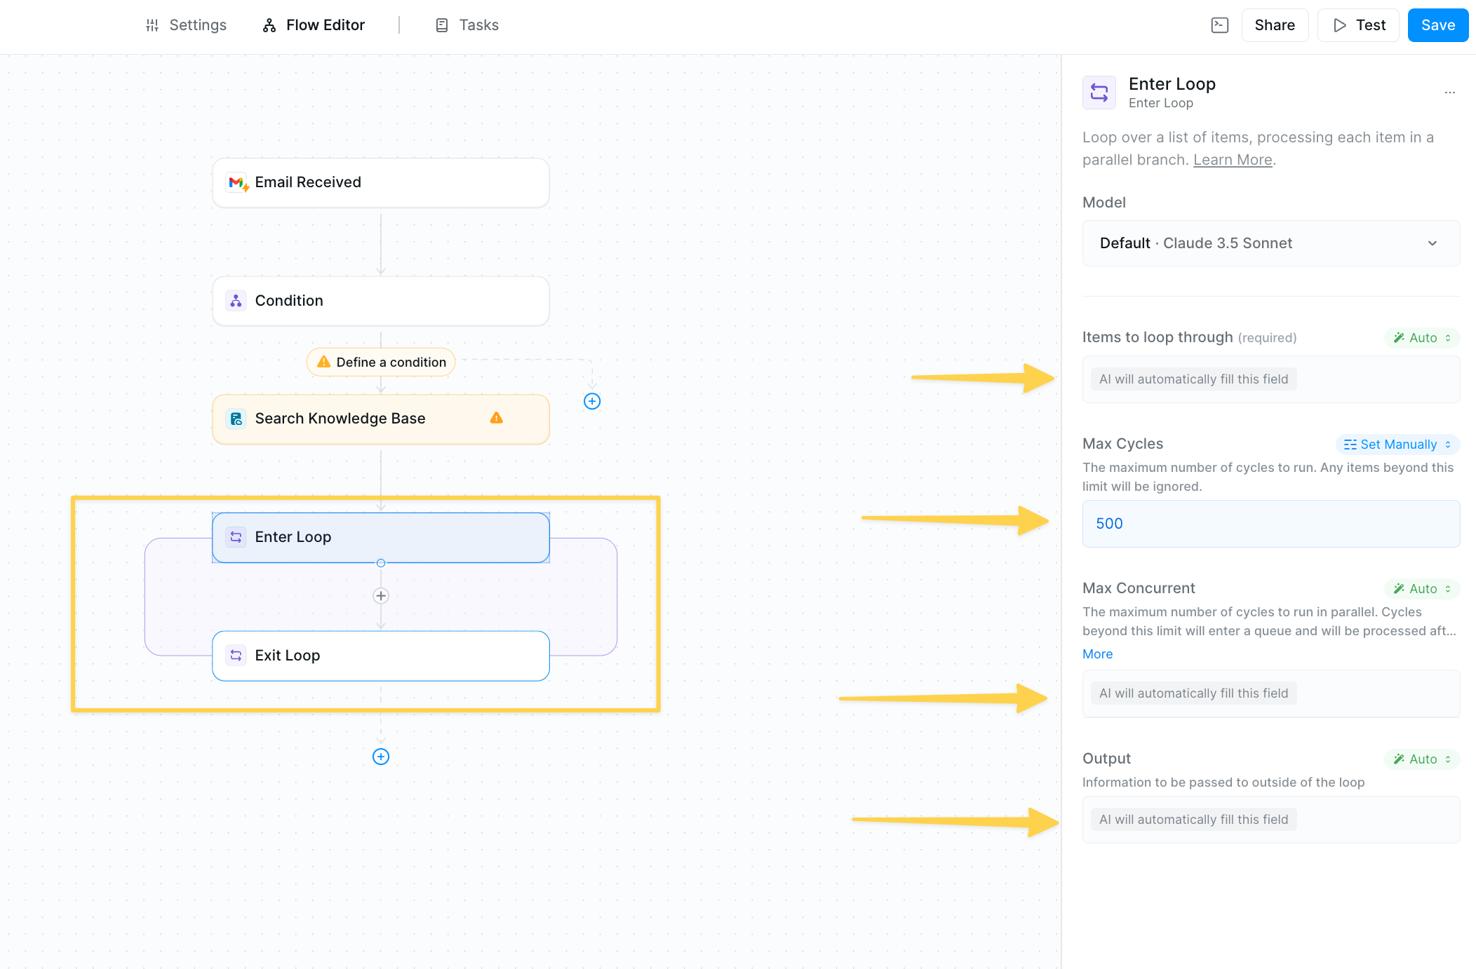This screenshot has width=1476, height=969.
Task: Click the Gmail icon on Email Received
Action: [237, 182]
